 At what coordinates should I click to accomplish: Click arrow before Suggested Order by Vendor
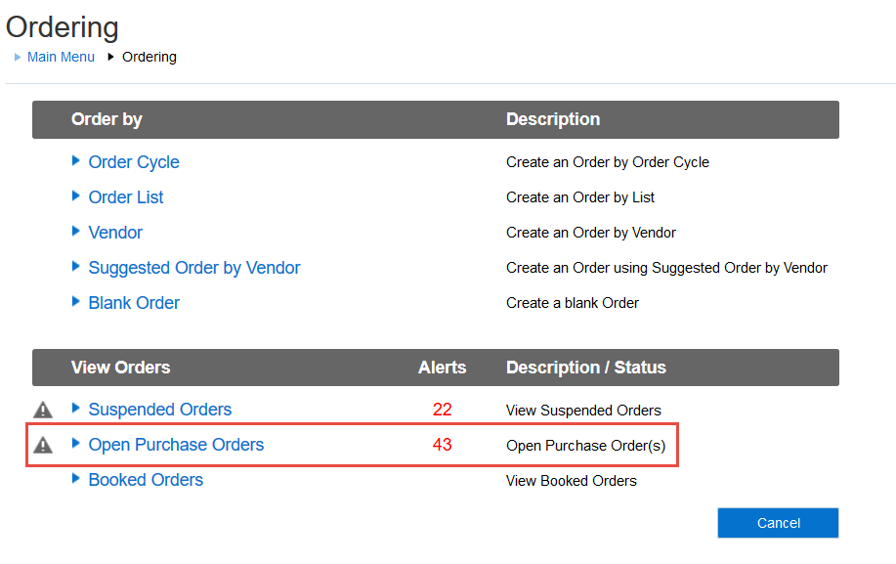click(x=76, y=267)
